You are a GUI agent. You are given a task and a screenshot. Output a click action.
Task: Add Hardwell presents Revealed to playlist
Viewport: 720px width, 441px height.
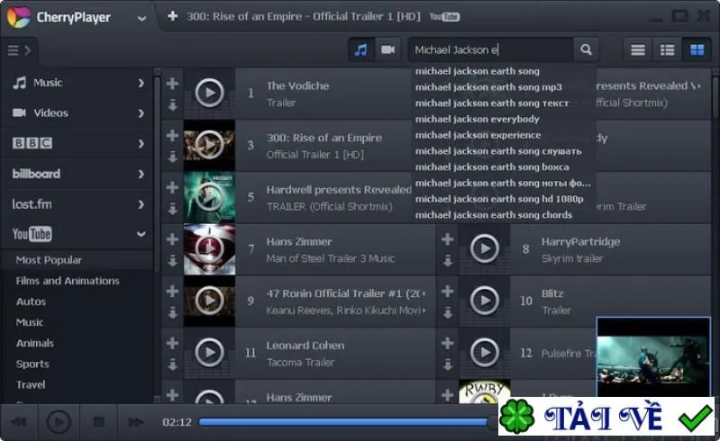pos(172,187)
